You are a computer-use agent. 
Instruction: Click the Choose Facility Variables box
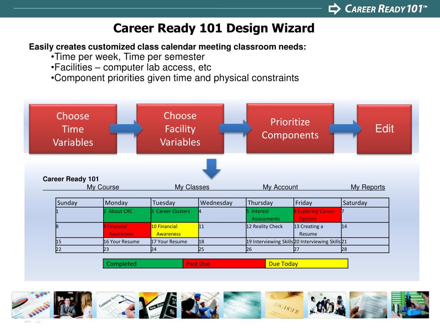point(180,129)
